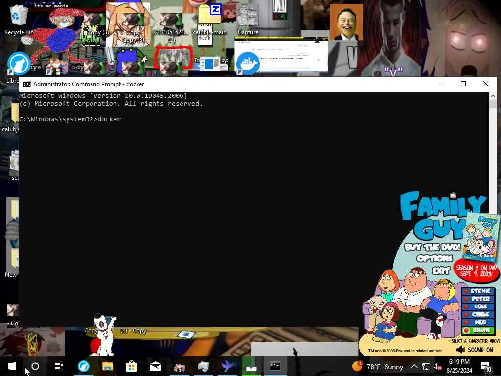Click the 'Microsoft Windows [Version 10.0.19045.2006]' line
Viewport: 501px width, 376px height.
(x=103, y=95)
